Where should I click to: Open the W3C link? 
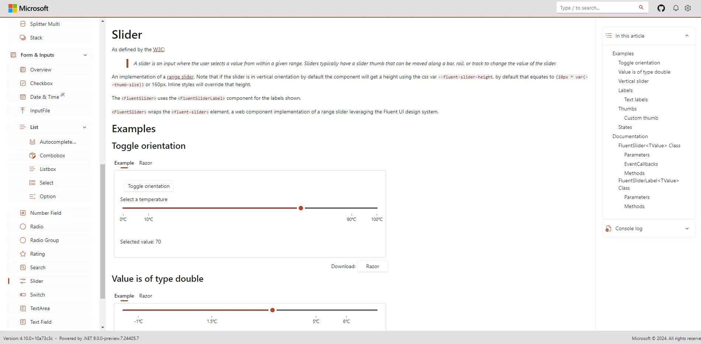tap(159, 49)
